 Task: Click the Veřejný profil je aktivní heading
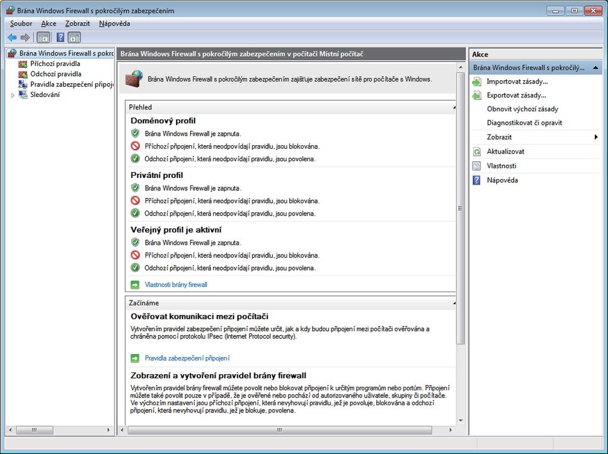pyautogui.click(x=176, y=230)
